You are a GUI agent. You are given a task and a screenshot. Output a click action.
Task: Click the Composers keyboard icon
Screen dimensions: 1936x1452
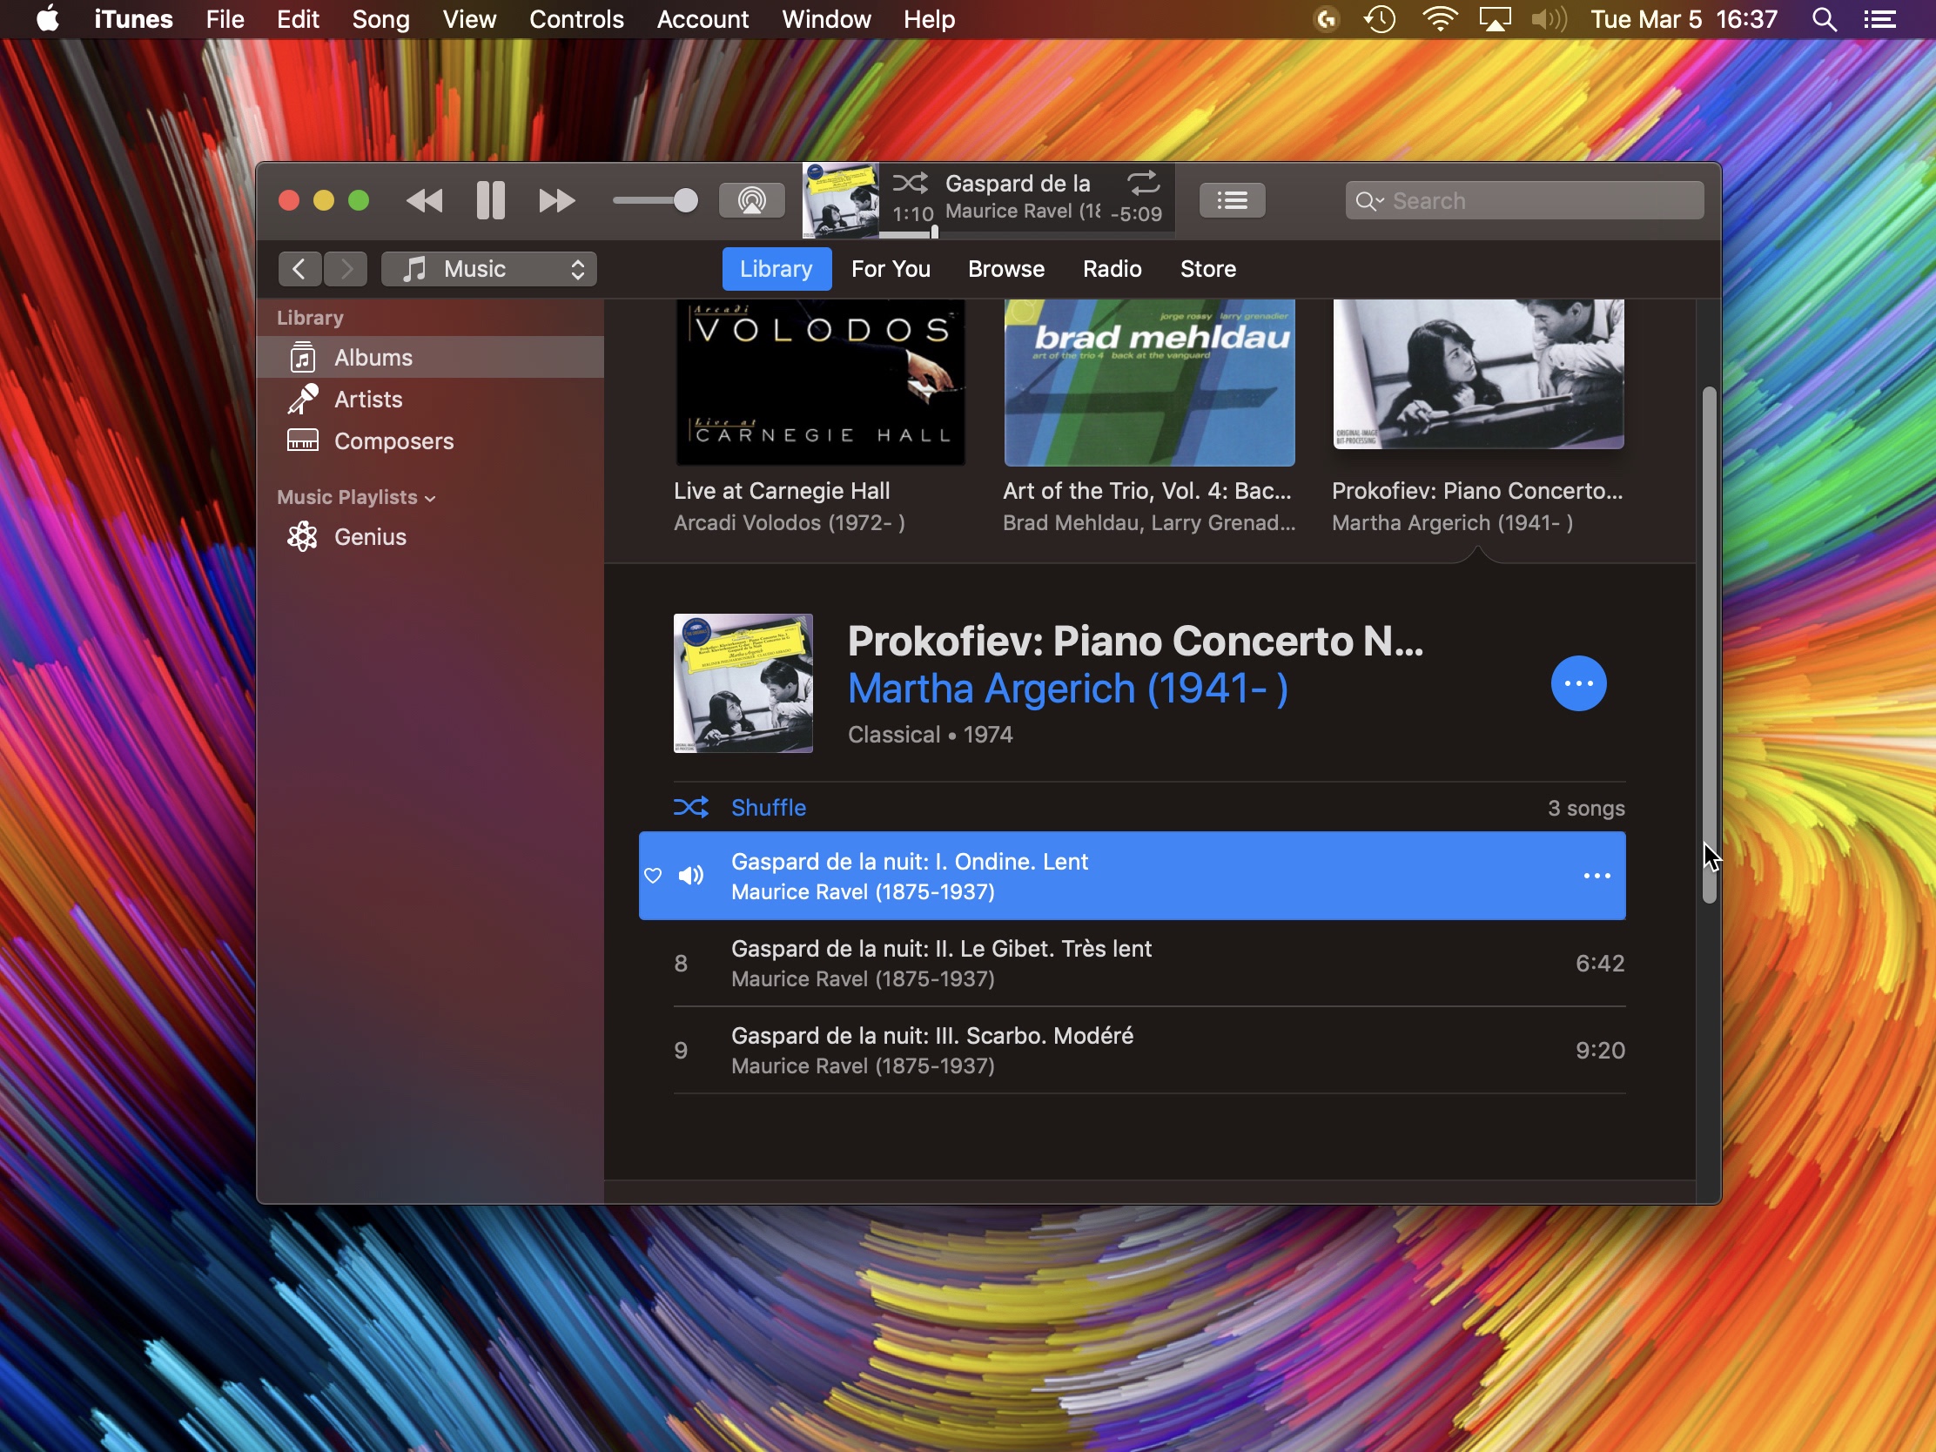(303, 440)
